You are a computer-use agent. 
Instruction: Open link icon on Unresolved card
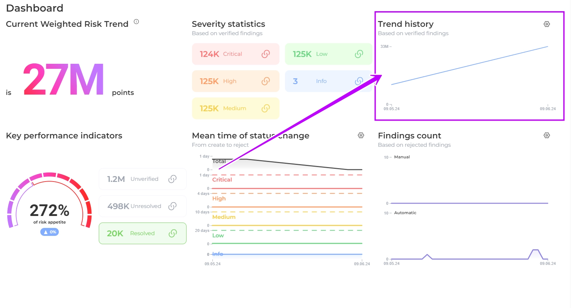tap(172, 206)
